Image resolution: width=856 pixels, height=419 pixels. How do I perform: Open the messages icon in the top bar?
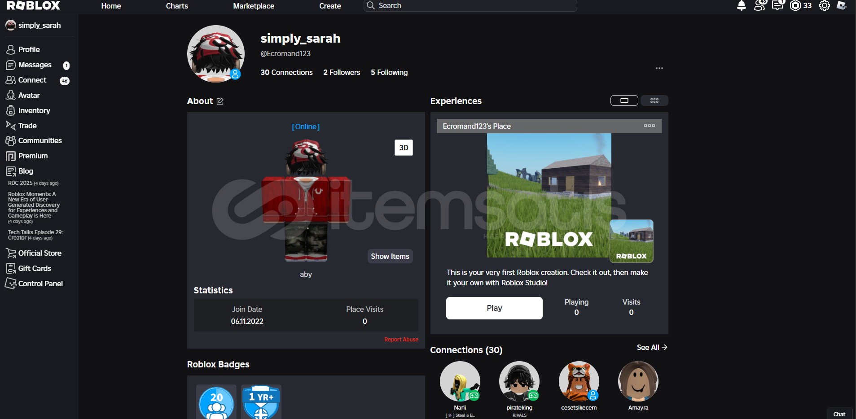tap(778, 5)
